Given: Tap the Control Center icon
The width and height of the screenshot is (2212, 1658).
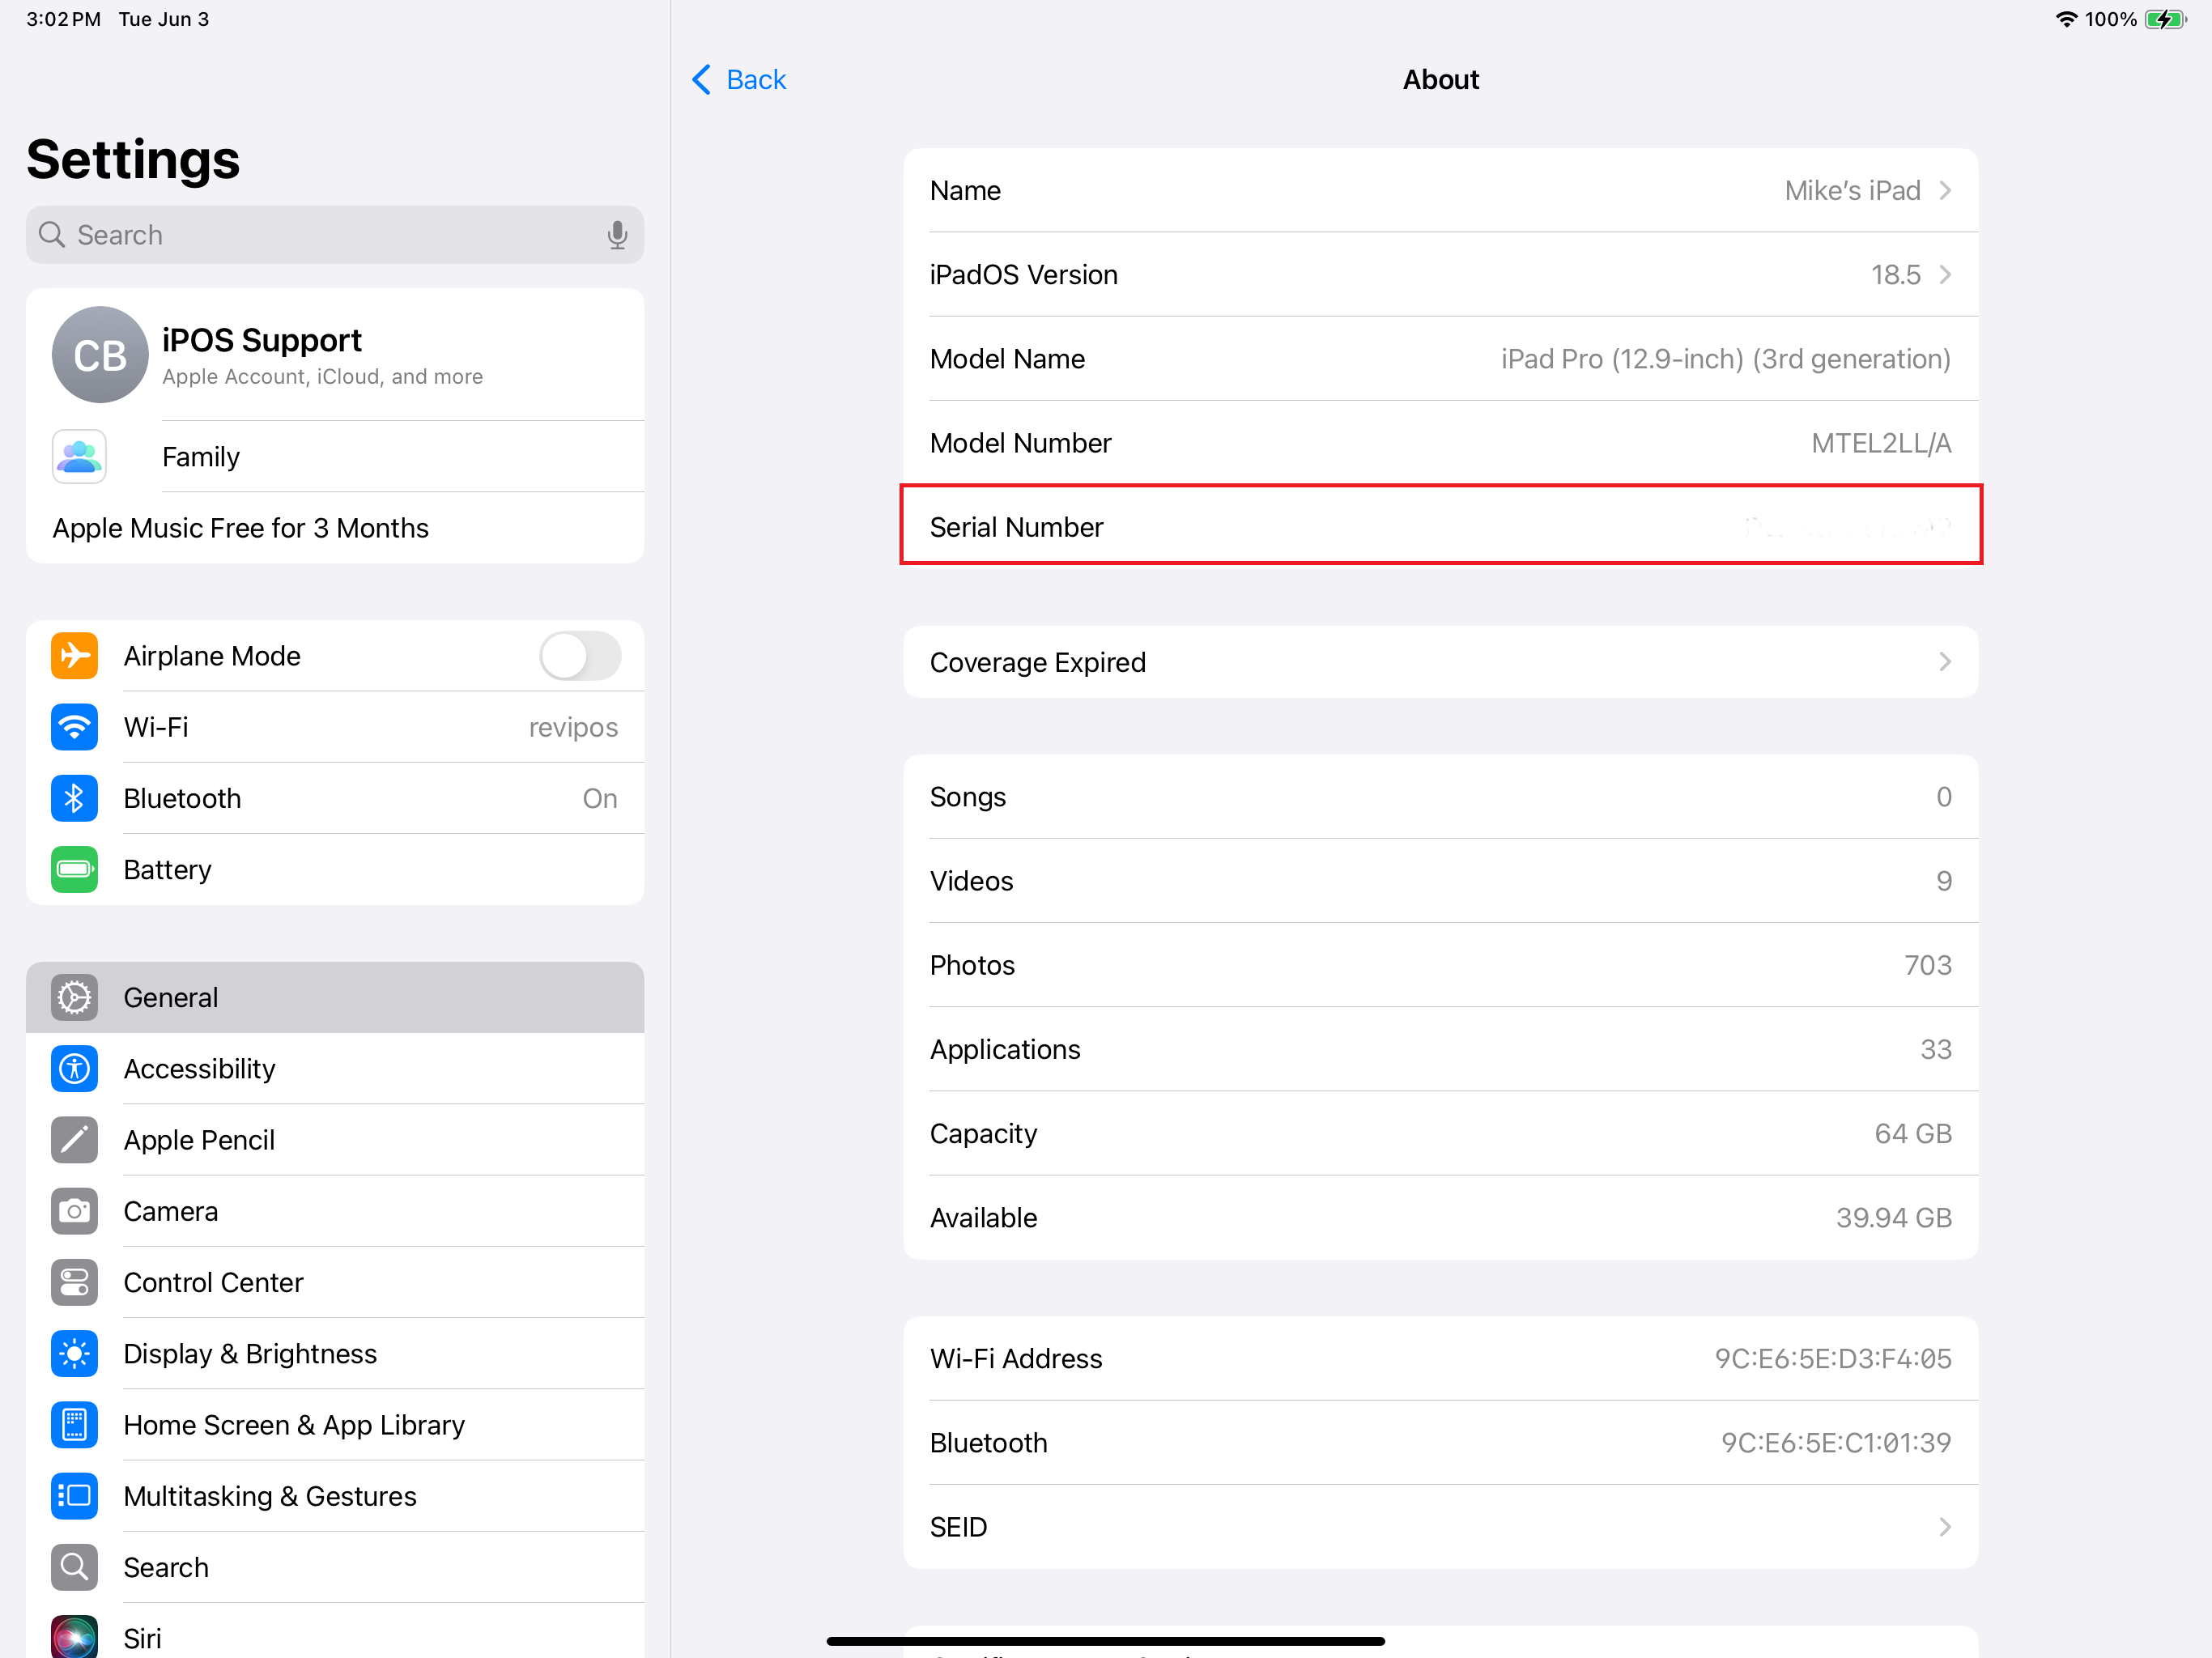Looking at the screenshot, I should [x=74, y=1282].
